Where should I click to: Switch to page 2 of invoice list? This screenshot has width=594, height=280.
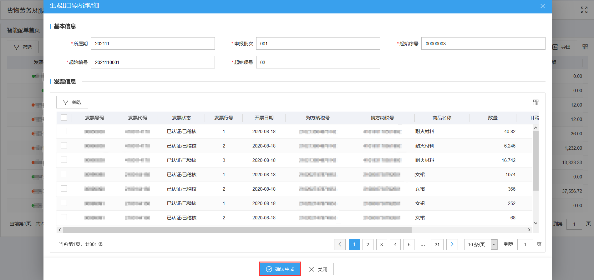368,244
